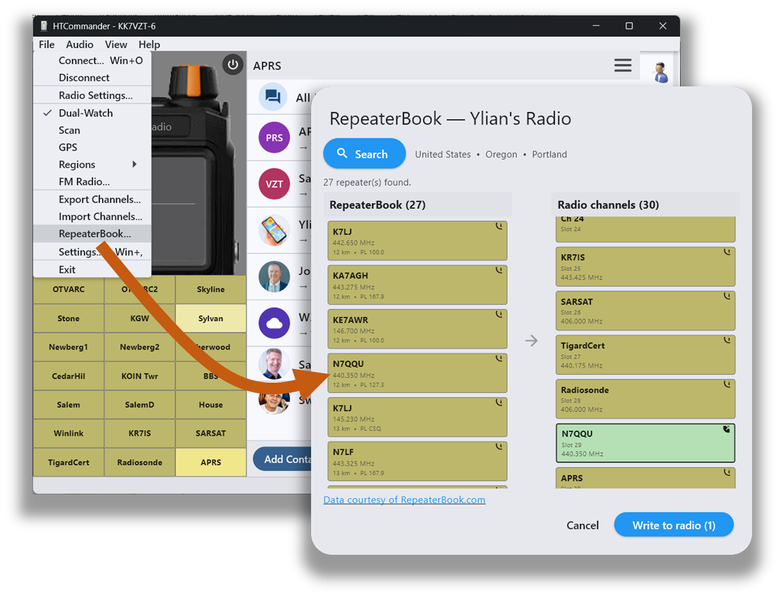Select the Newberg2 channel button
The width and height of the screenshot is (780, 597).
tap(140, 347)
